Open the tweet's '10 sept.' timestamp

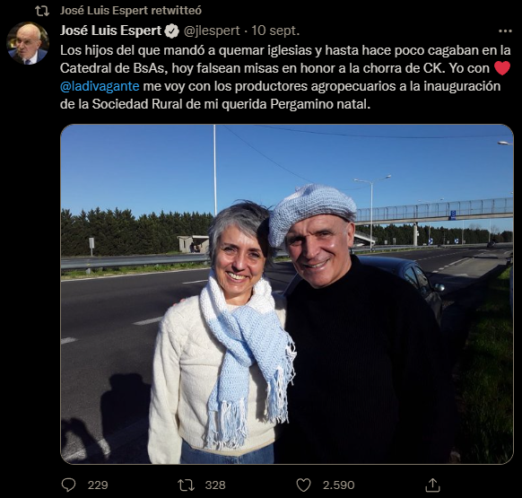click(275, 31)
